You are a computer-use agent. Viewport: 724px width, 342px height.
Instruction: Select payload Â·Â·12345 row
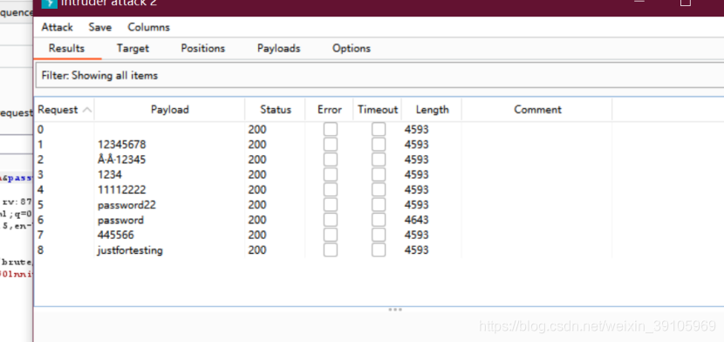(121, 160)
